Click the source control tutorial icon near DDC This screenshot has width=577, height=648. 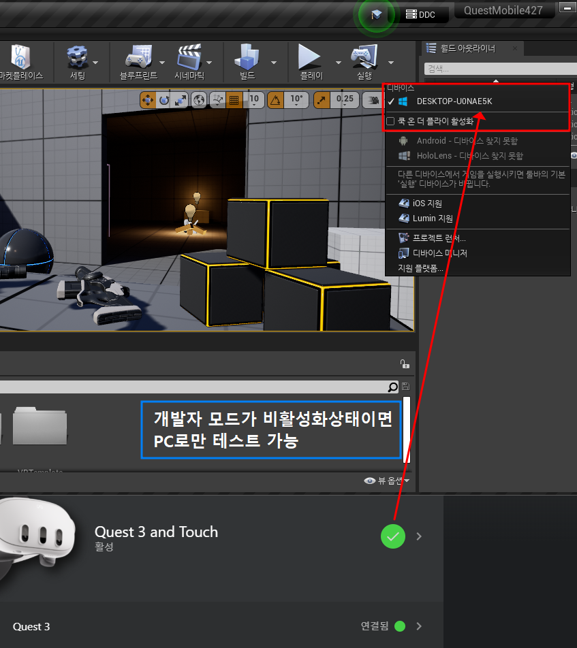click(376, 15)
